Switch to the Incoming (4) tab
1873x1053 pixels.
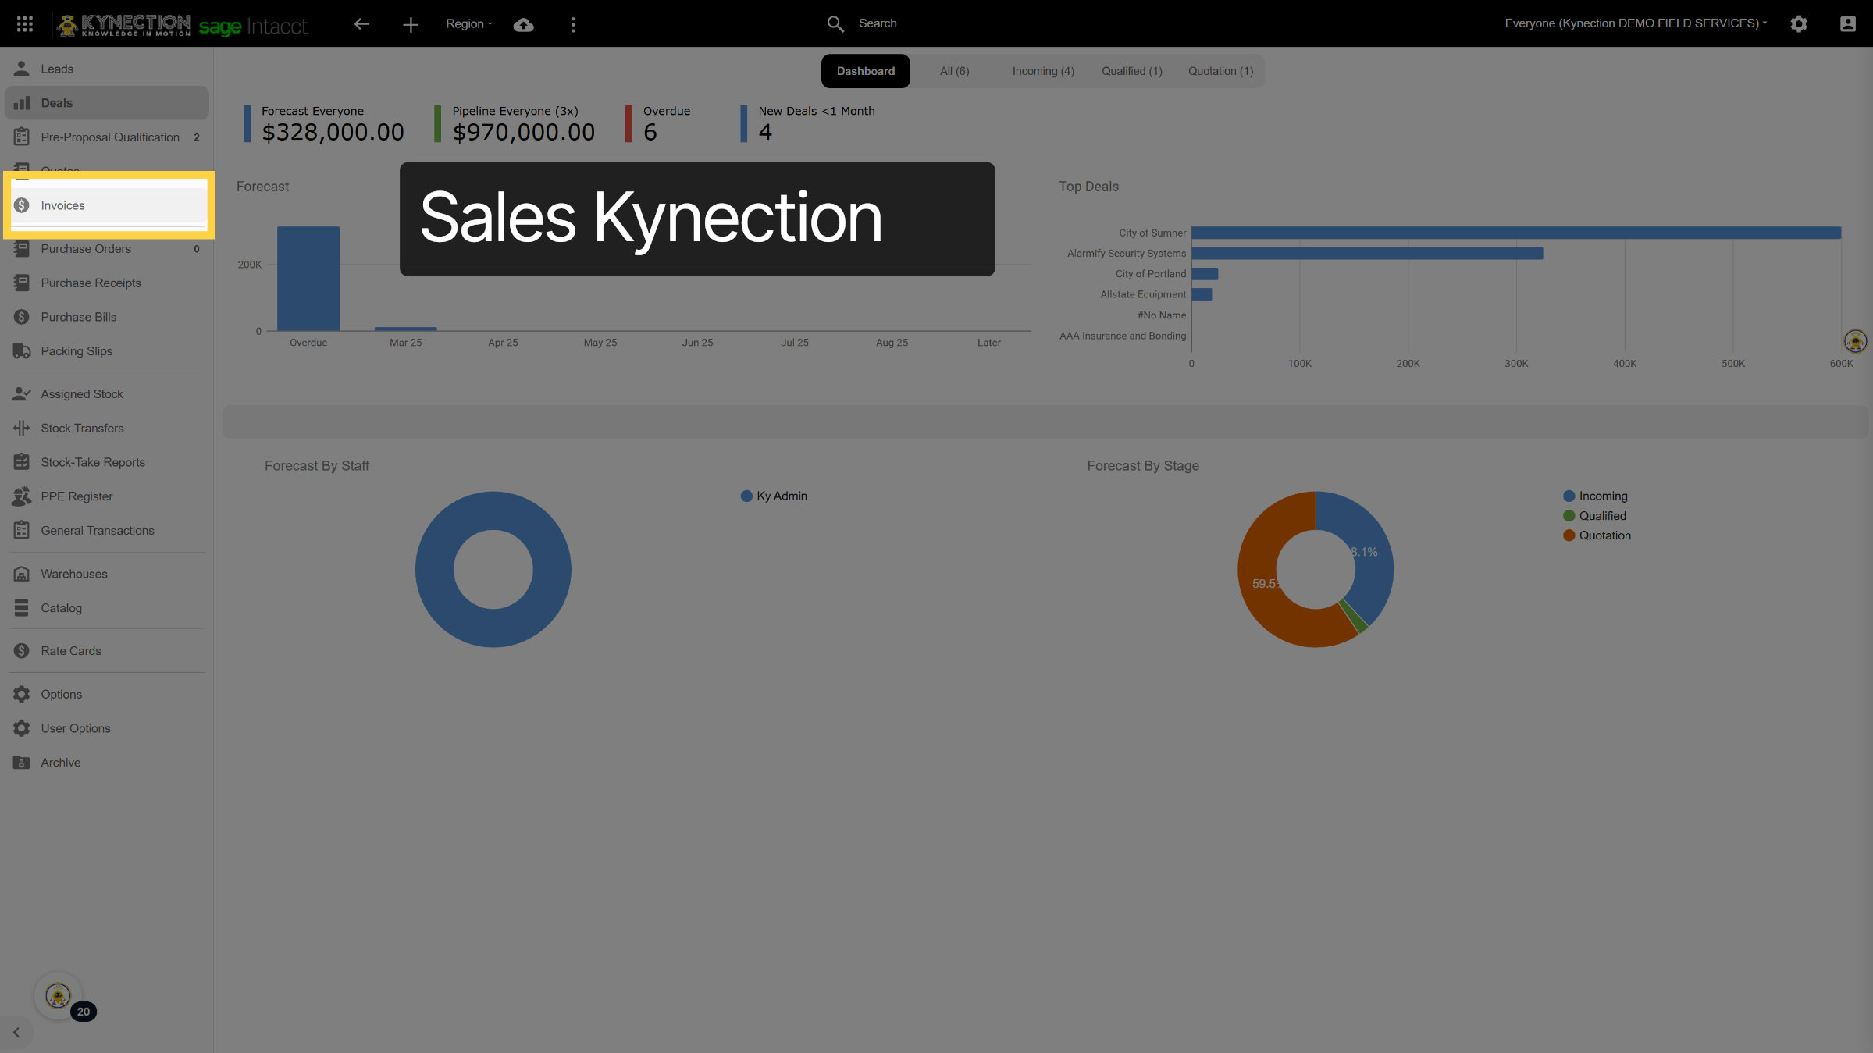coord(1043,71)
